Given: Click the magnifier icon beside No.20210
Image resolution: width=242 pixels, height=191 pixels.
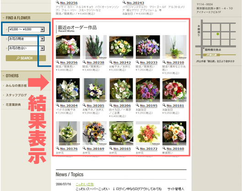Looking at the screenshot, I should coord(164,62).
